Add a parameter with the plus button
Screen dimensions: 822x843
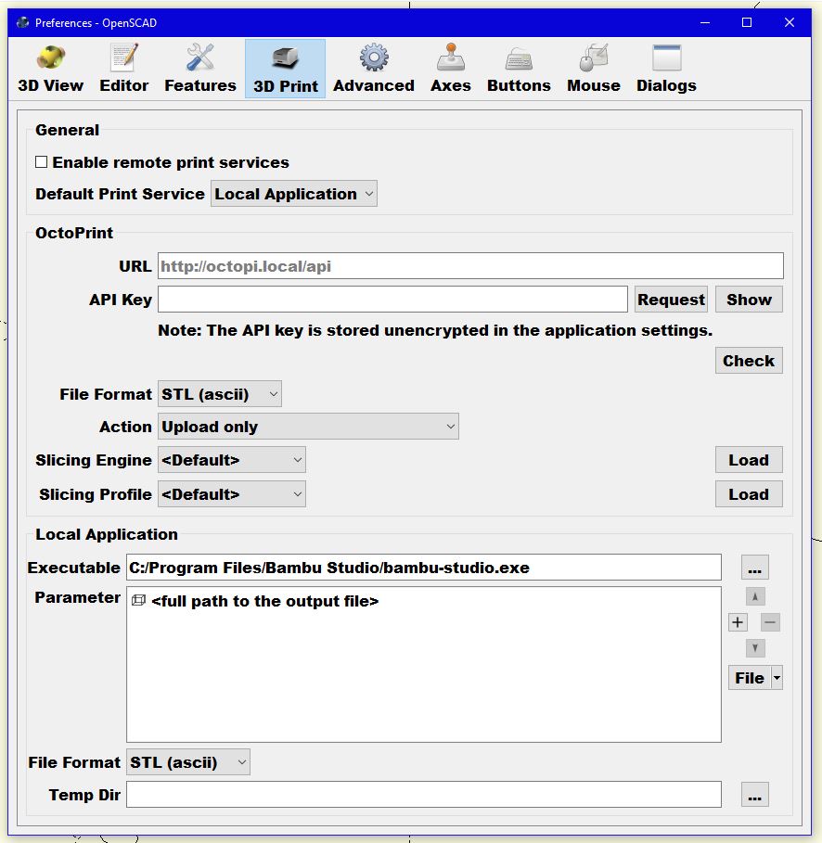coord(739,622)
